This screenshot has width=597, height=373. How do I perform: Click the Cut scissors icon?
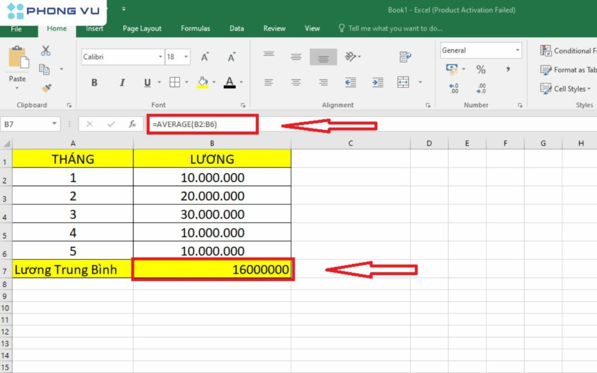click(45, 51)
